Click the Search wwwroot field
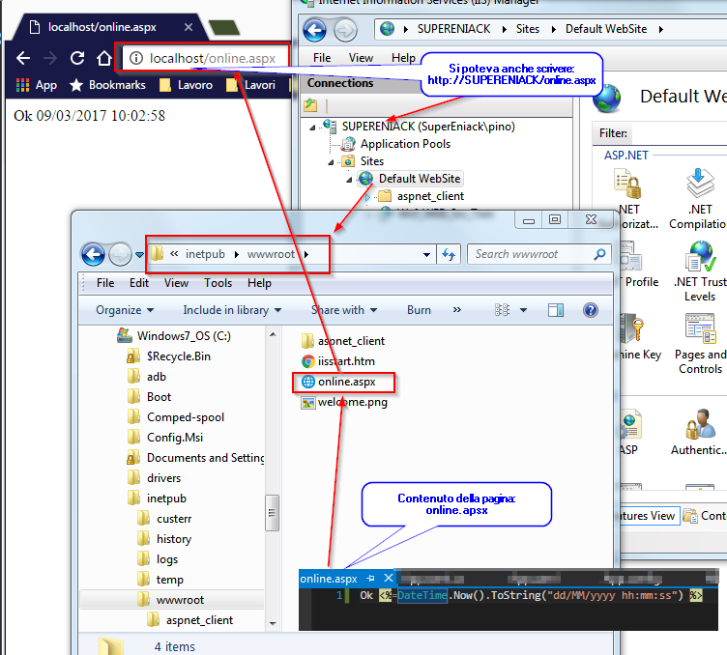727x655 pixels. [x=539, y=254]
